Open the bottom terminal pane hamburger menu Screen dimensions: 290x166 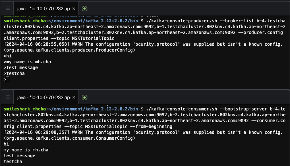8,97
